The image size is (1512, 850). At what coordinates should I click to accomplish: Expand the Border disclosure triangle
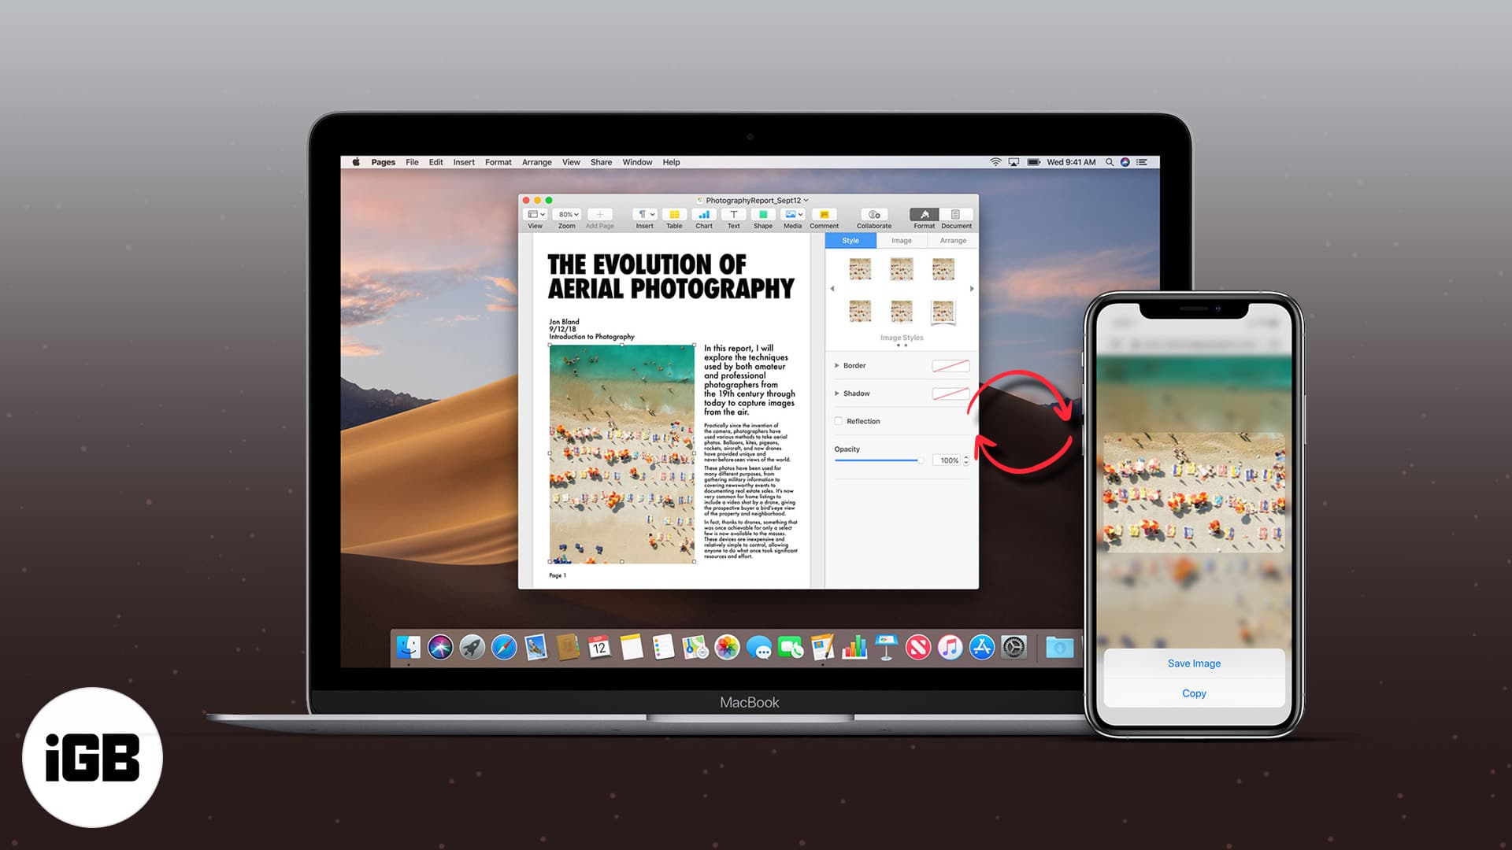point(836,365)
